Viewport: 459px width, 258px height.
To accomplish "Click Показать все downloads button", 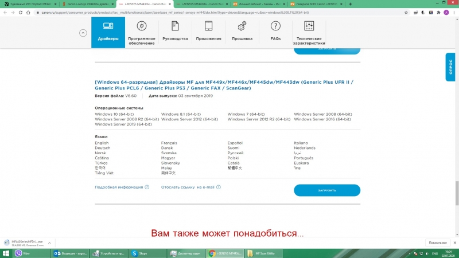I will [x=437, y=243].
